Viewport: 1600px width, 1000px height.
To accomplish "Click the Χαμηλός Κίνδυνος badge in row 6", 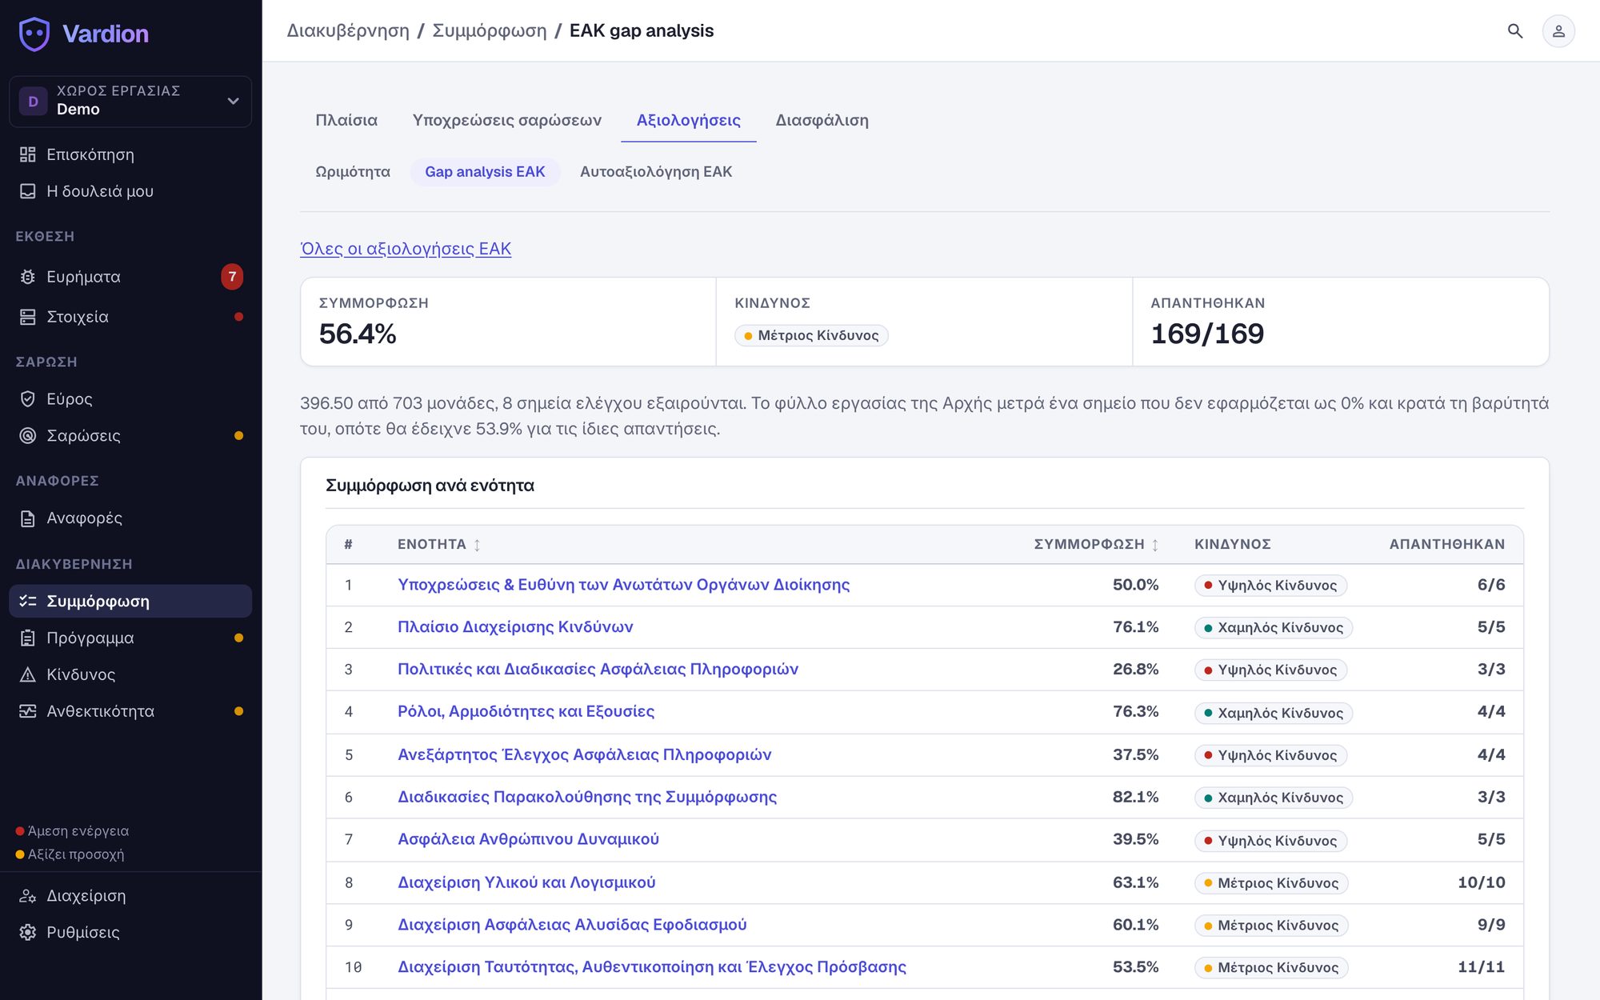I will [x=1274, y=798].
